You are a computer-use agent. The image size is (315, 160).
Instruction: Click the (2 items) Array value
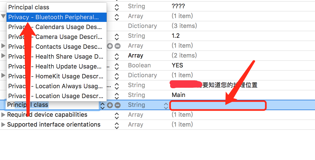pyautogui.click(x=184, y=56)
